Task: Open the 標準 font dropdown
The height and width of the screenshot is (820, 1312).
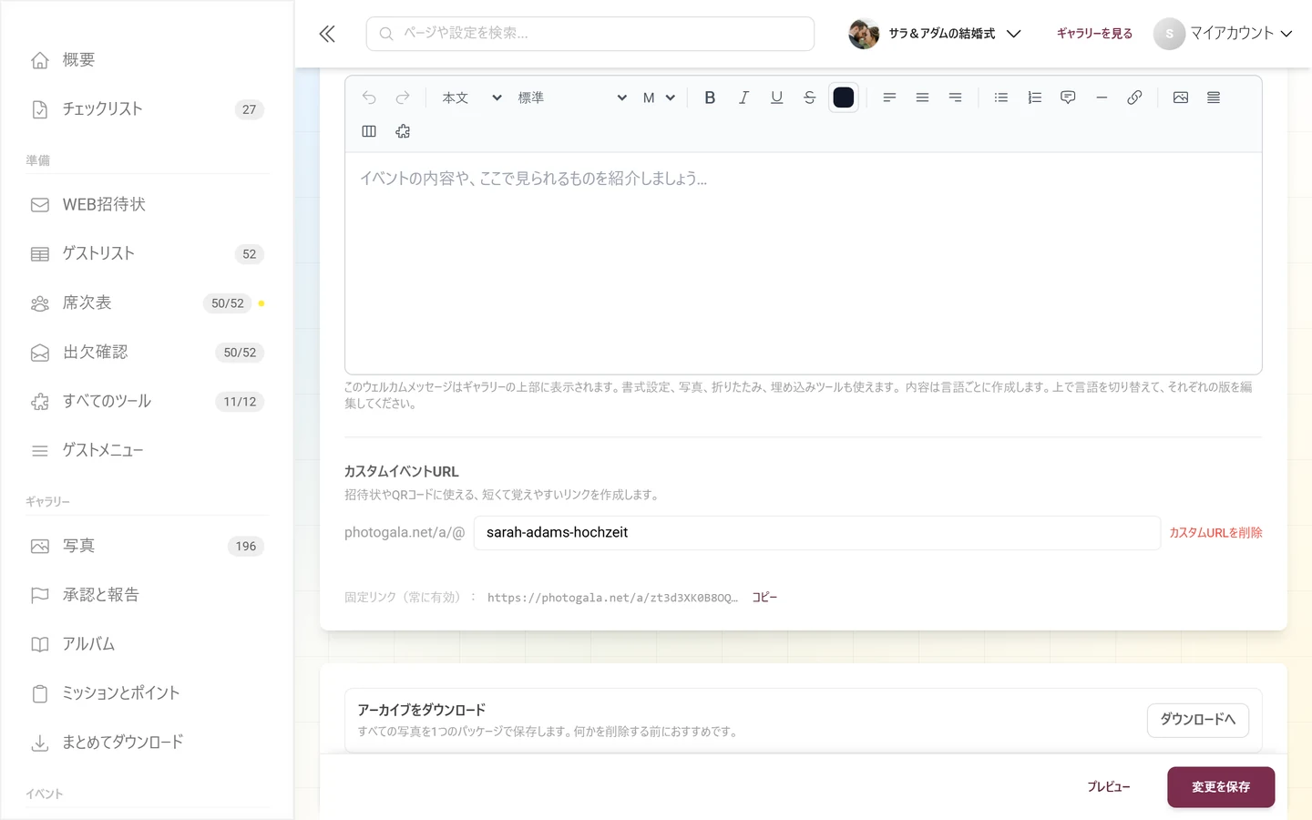Action: 571,97
